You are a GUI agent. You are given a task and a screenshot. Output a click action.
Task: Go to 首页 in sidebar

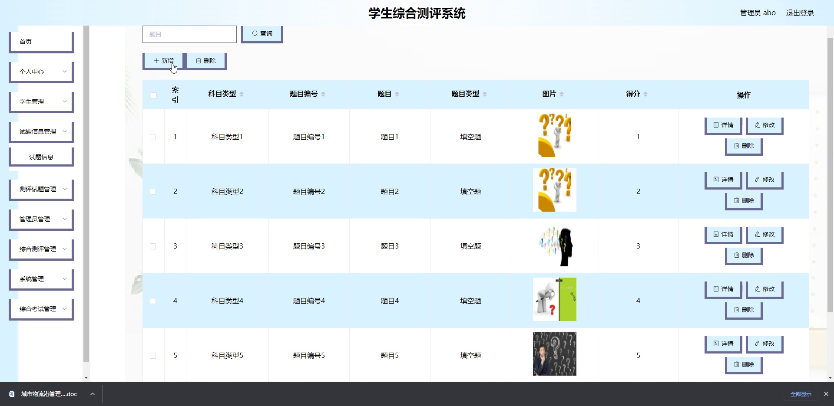coord(41,42)
